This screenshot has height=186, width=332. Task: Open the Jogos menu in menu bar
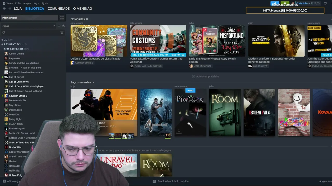[36, 3]
